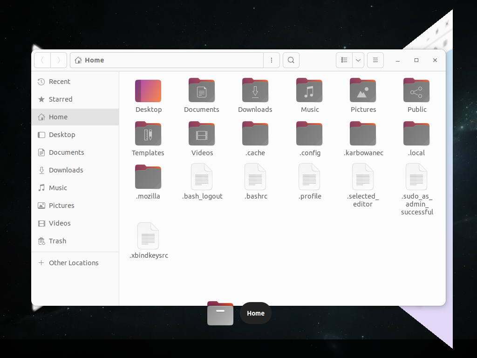Viewport: 477px width, 358px height.
Task: Select the .mozilla folder
Action: 148,177
